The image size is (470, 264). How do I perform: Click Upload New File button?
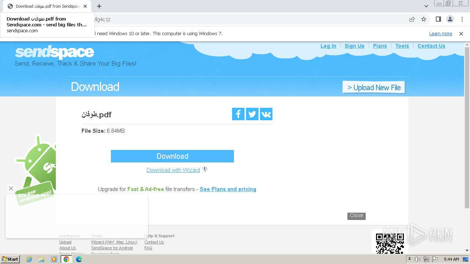(374, 87)
